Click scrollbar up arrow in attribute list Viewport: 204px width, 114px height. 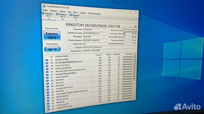(x=135, y=54)
